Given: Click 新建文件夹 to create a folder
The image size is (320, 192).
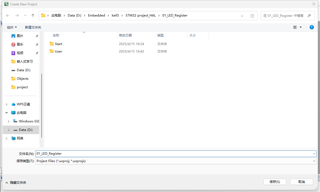Looking at the screenshot, I should [33, 27].
